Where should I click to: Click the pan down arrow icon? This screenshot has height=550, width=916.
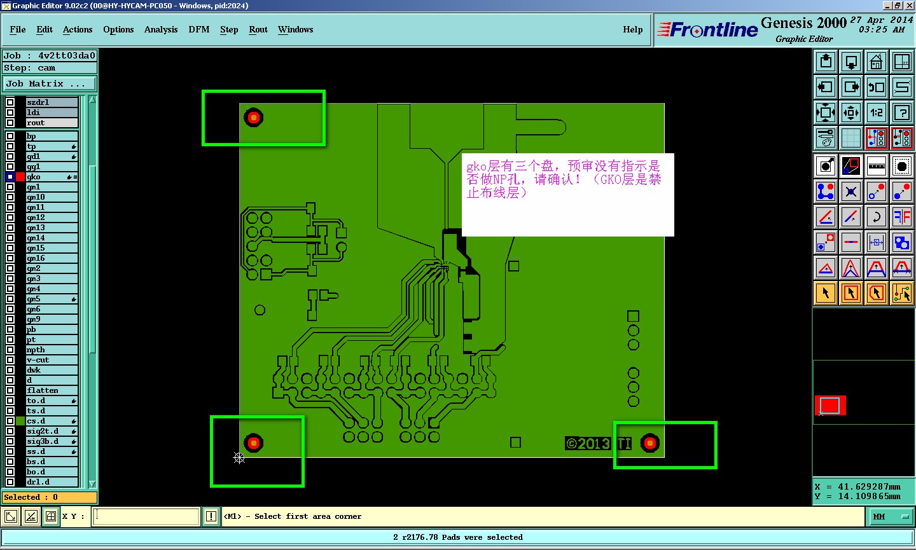tap(851, 62)
